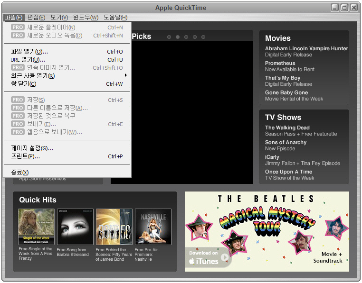
Task: Choose URL 열기(U)... menu entry
Action: [x=67, y=60]
